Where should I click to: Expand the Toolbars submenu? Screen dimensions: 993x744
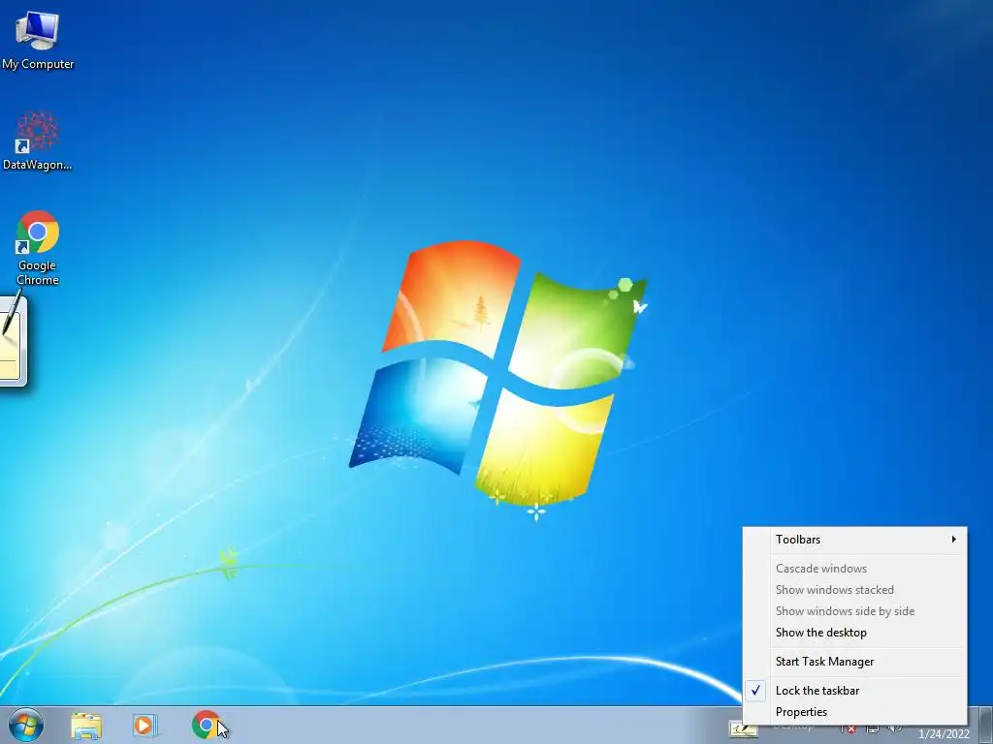(x=855, y=540)
